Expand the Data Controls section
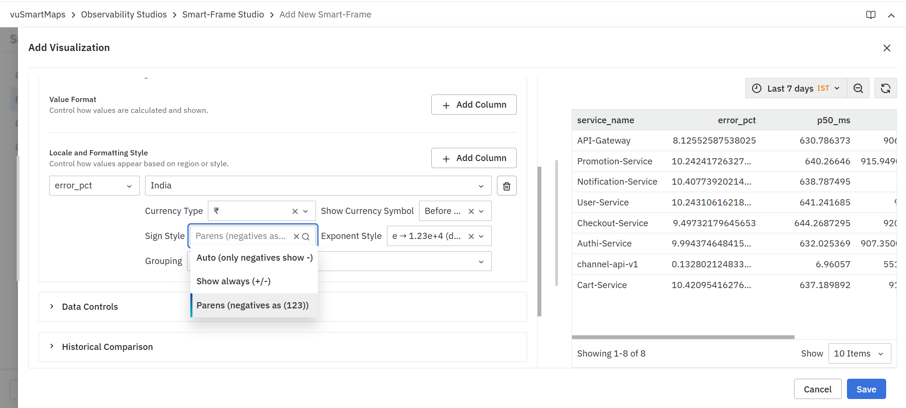Screen dimensions: 906x408 [x=282, y=307]
